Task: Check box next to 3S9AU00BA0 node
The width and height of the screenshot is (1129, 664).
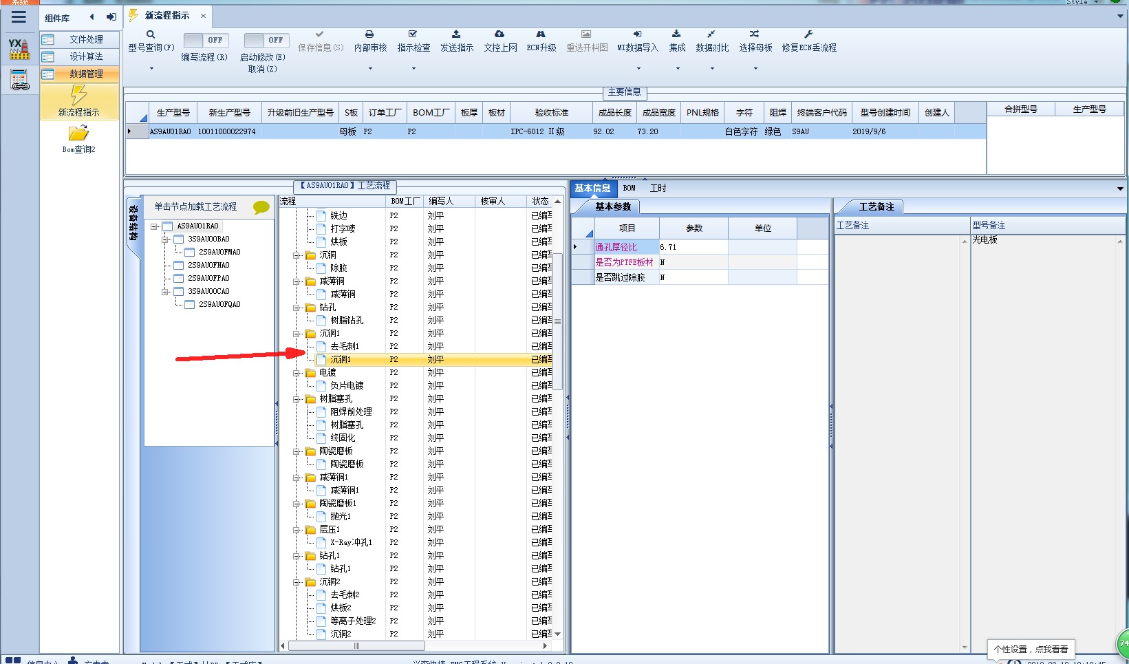Action: [x=179, y=239]
